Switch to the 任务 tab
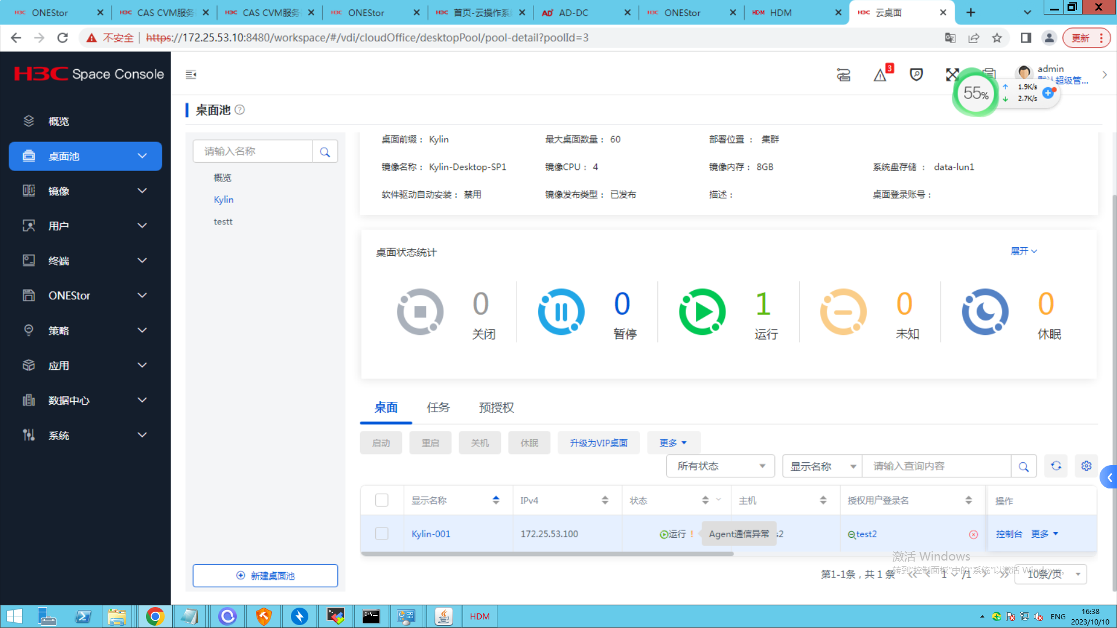The height and width of the screenshot is (628, 1117). tap(438, 408)
